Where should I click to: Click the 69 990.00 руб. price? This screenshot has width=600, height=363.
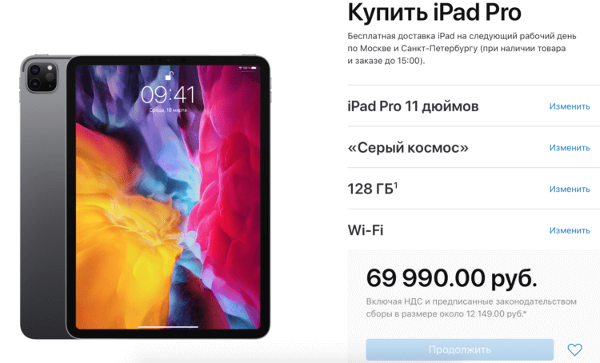[x=451, y=277]
